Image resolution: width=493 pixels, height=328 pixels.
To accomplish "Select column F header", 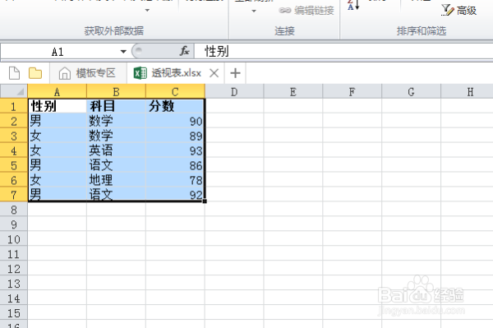I will [352, 92].
